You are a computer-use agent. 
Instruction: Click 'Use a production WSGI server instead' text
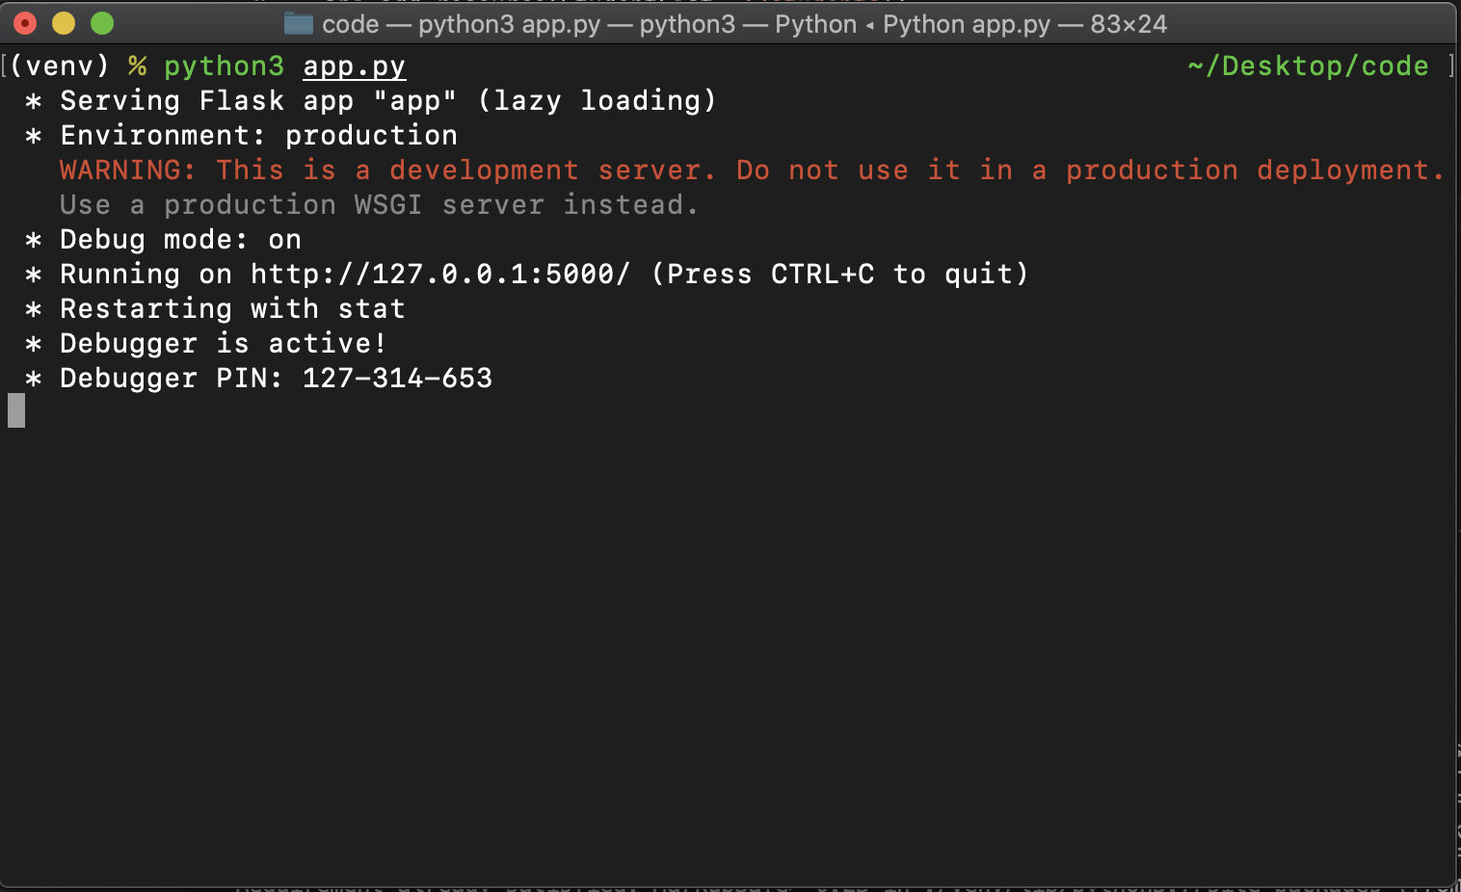(378, 205)
